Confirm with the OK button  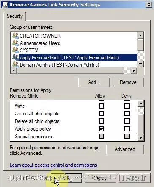click(66, 178)
